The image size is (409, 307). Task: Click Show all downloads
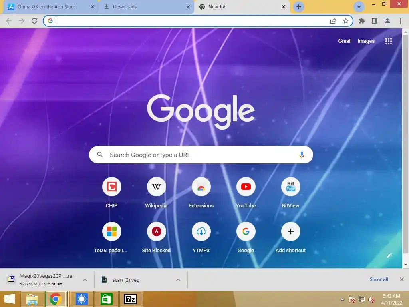[x=379, y=279]
